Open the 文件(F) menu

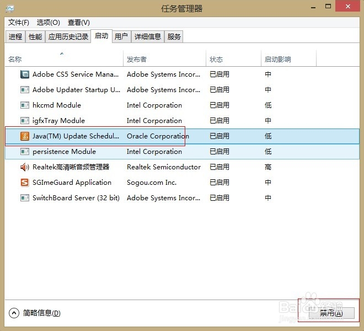19,23
